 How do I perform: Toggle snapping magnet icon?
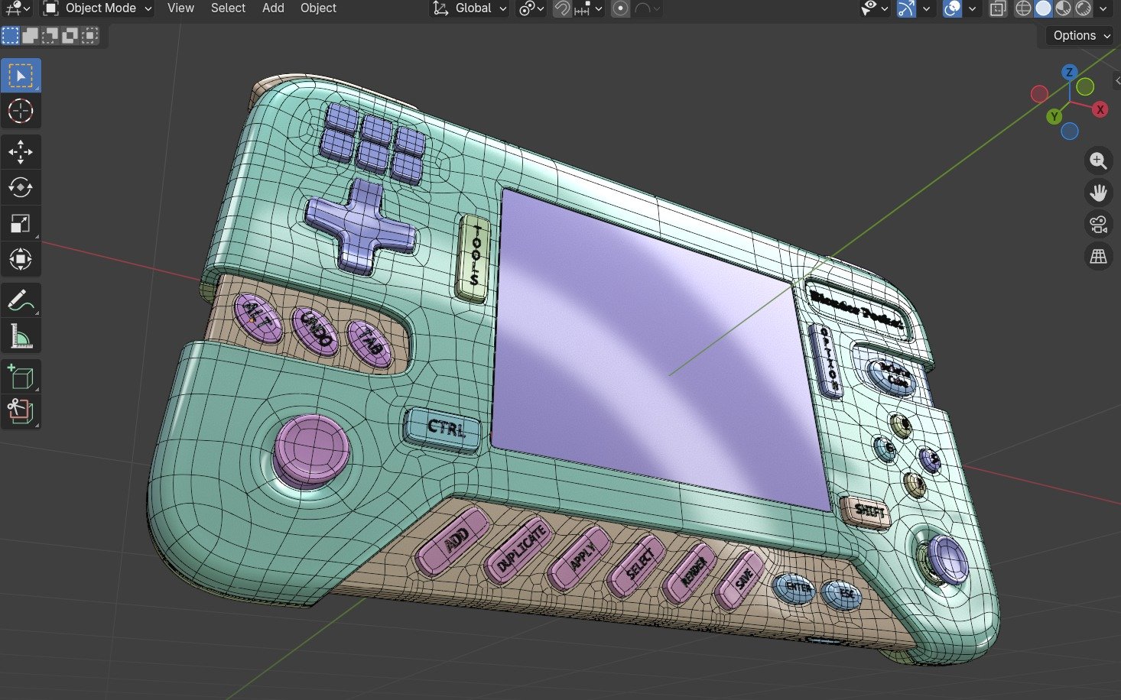[x=562, y=8]
